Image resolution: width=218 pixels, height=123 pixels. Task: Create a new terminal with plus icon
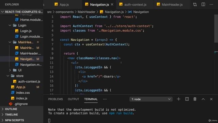pyautogui.click(x=178, y=99)
